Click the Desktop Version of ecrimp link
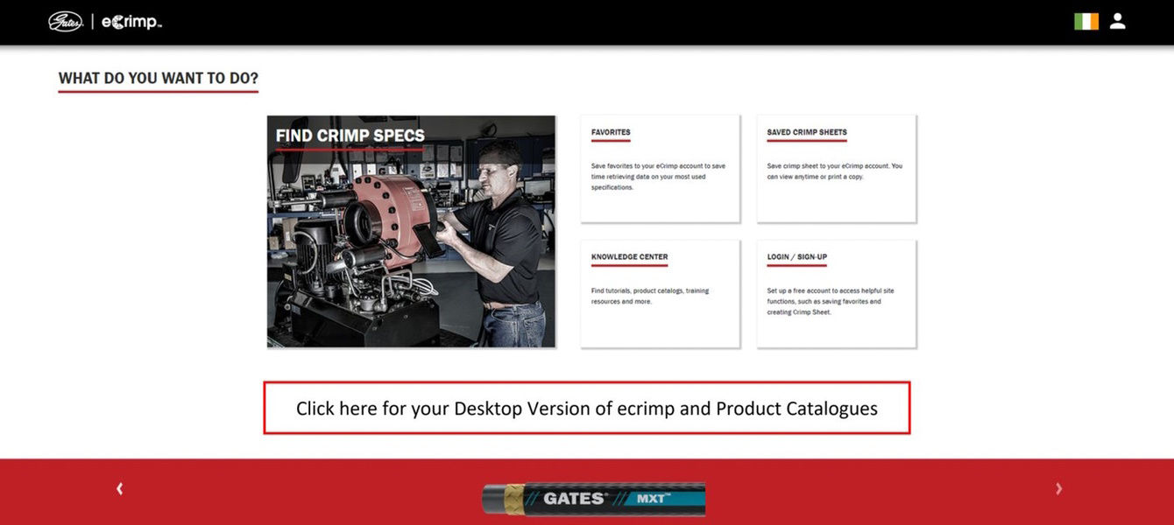The image size is (1174, 525). (587, 408)
